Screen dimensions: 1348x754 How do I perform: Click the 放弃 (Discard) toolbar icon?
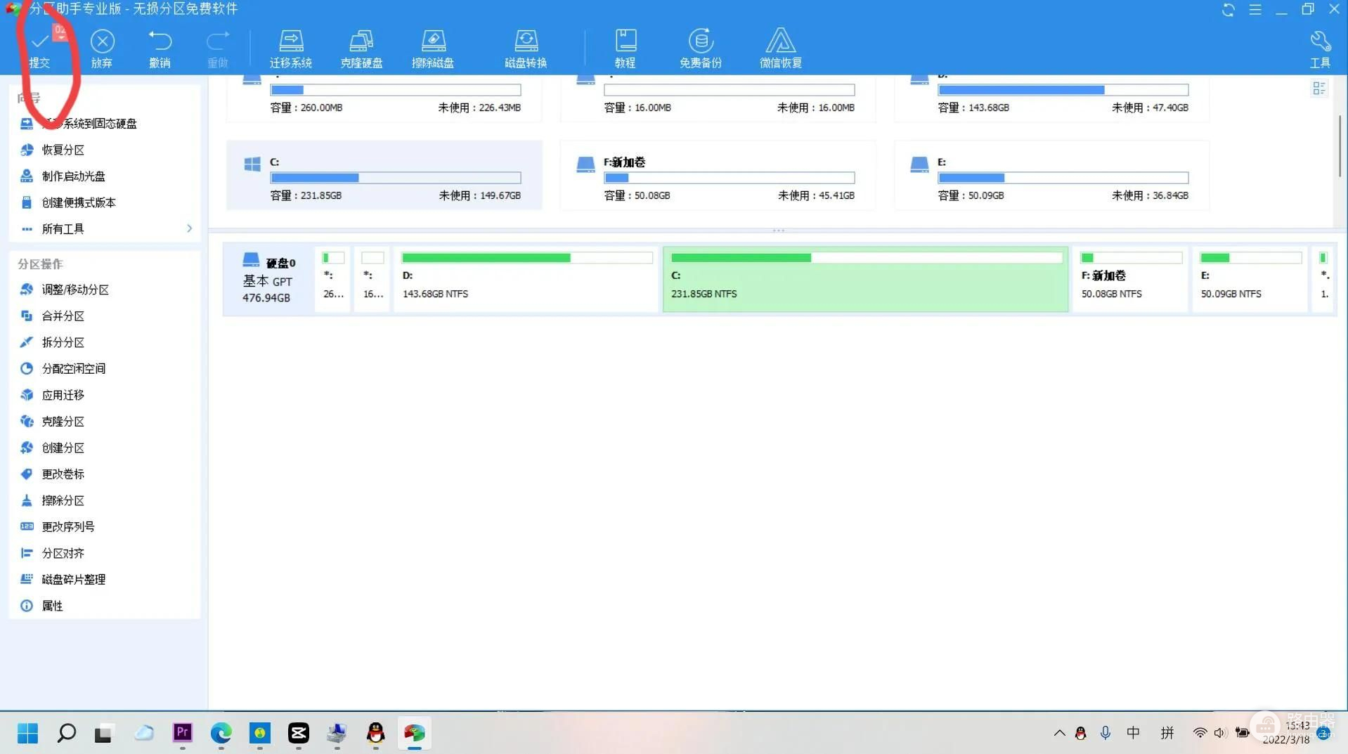tap(102, 48)
